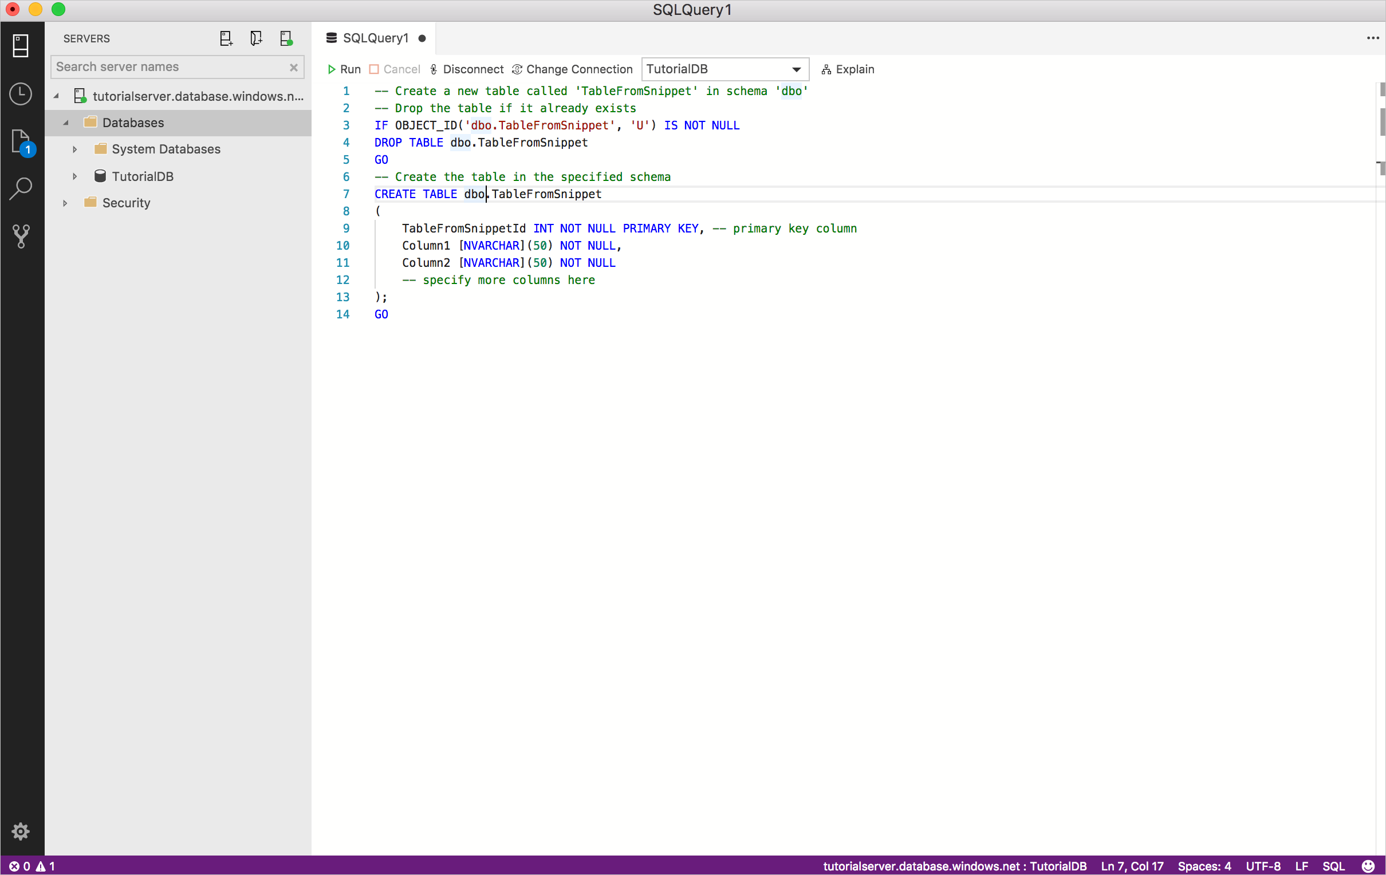The image size is (1386, 875).
Task: Click the SQLQuery1 tab label
Action: coord(377,38)
